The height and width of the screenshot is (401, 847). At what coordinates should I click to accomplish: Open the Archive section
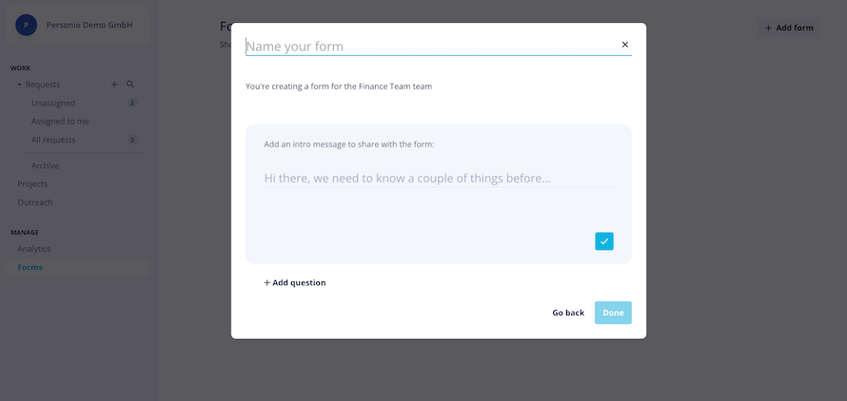point(46,165)
